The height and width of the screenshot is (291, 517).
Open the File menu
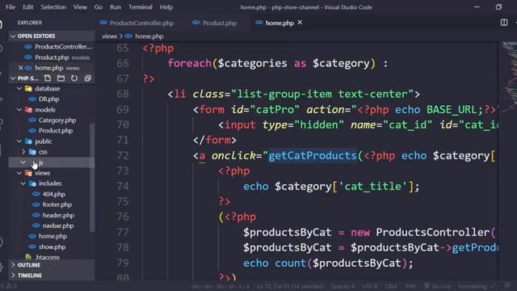point(11,7)
